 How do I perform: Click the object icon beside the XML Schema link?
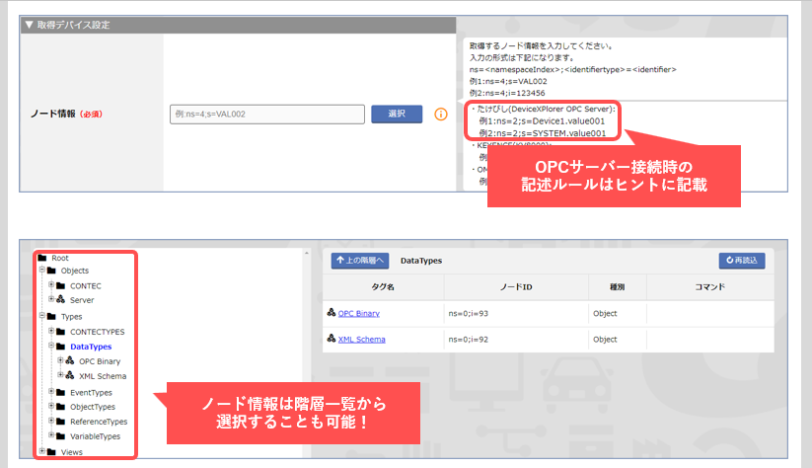[331, 340]
